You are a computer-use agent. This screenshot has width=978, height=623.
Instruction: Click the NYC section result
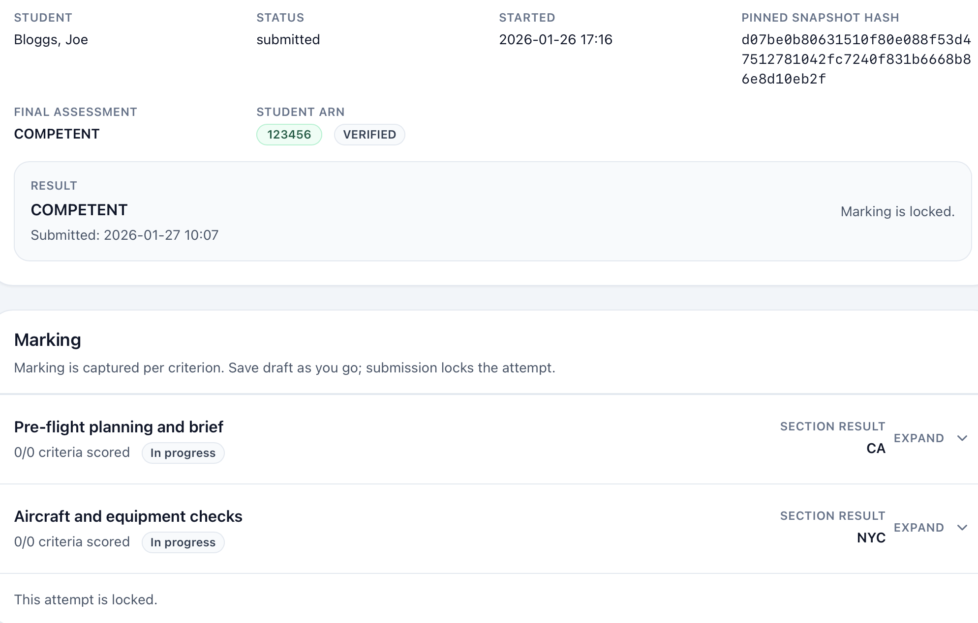[871, 538]
